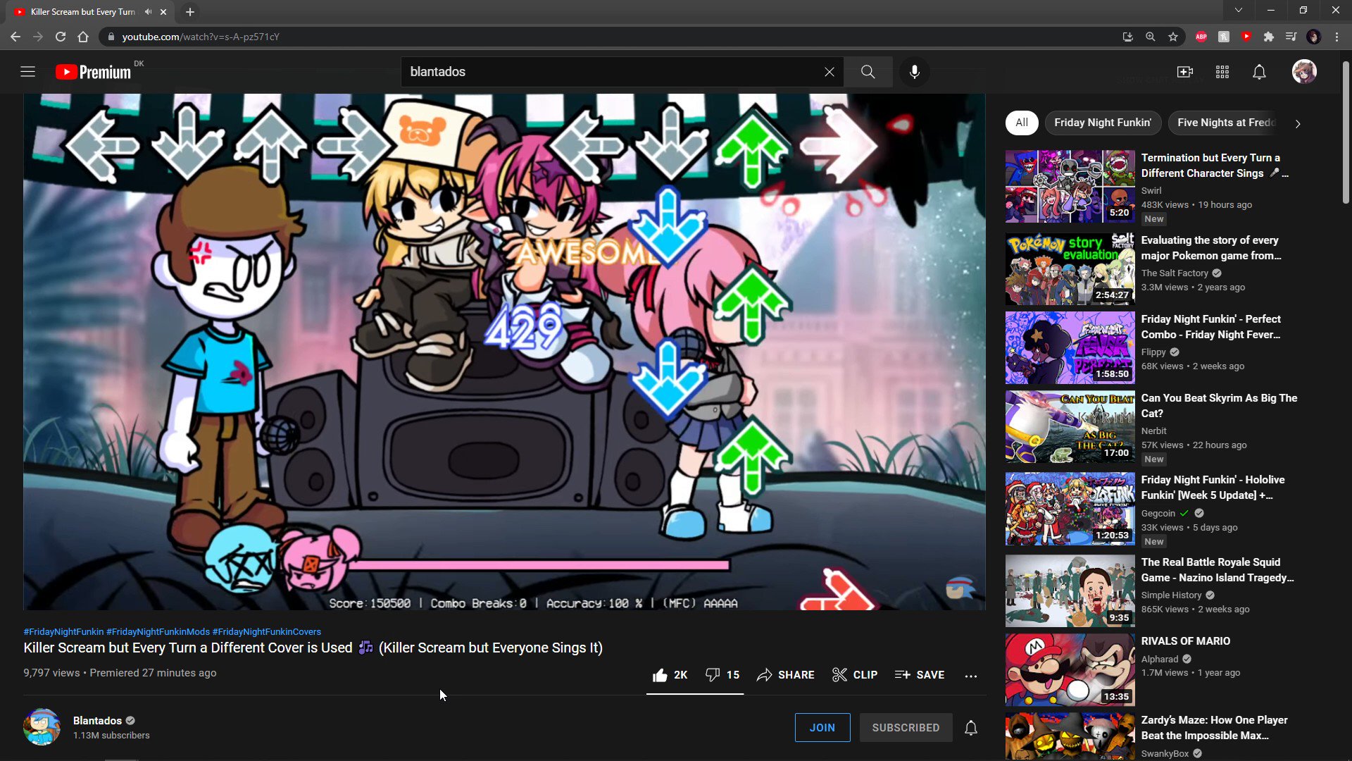This screenshot has height=761, width=1352.
Task: Run search with magnifier button
Action: (x=868, y=72)
